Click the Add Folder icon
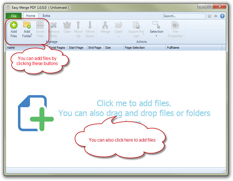Image resolution: width=233 pixels, height=181 pixels. pyautogui.click(x=27, y=25)
